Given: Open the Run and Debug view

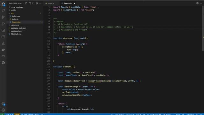Looking at the screenshot, I should pos(3,24).
